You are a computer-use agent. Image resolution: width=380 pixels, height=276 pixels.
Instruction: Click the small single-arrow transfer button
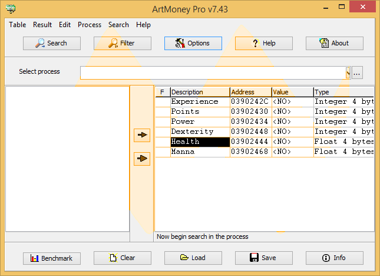[x=142, y=135]
